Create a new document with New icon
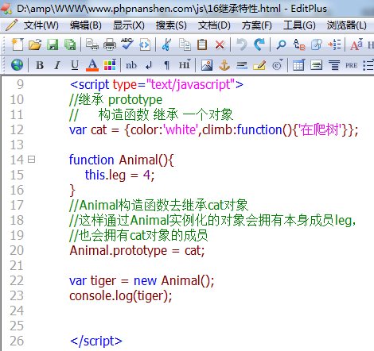Screen dimensions: 374x351 18,44
